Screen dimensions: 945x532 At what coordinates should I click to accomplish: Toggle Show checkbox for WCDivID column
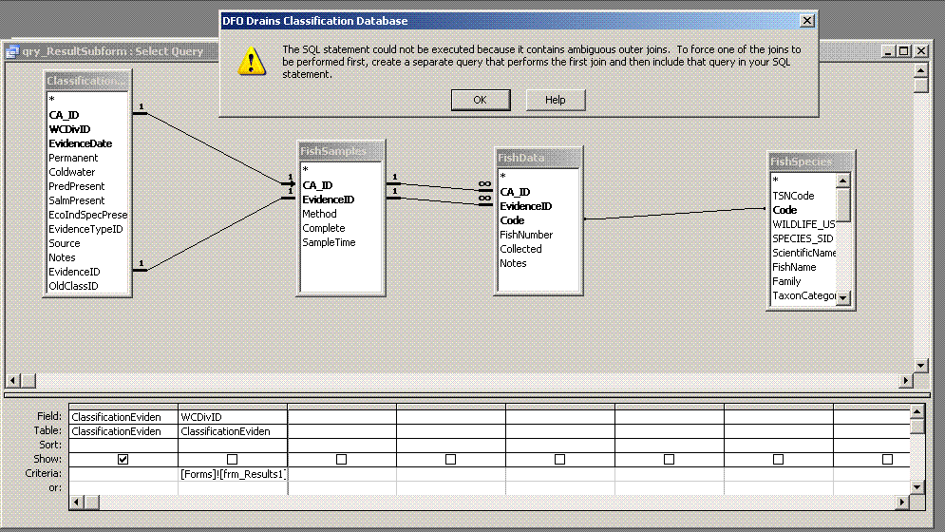click(x=232, y=459)
